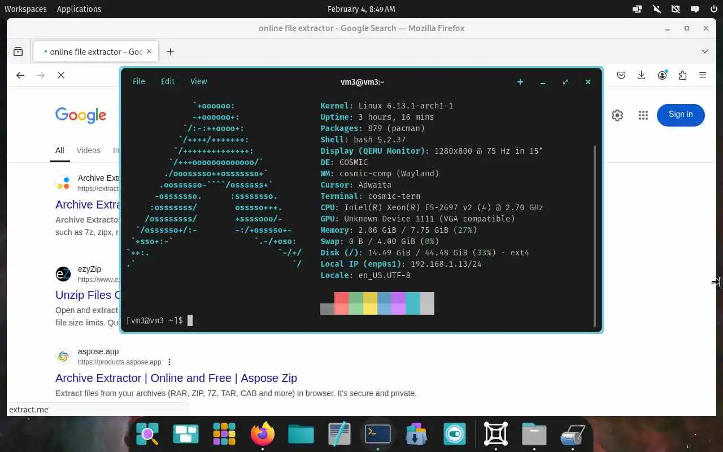This screenshot has height=452, width=723.
Task: Open the Firefox hamburger application menu
Action: click(703, 75)
